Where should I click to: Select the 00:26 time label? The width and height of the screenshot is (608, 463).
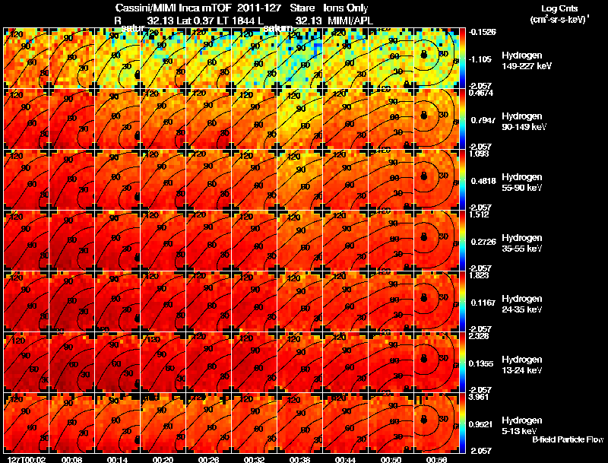pos(208,459)
